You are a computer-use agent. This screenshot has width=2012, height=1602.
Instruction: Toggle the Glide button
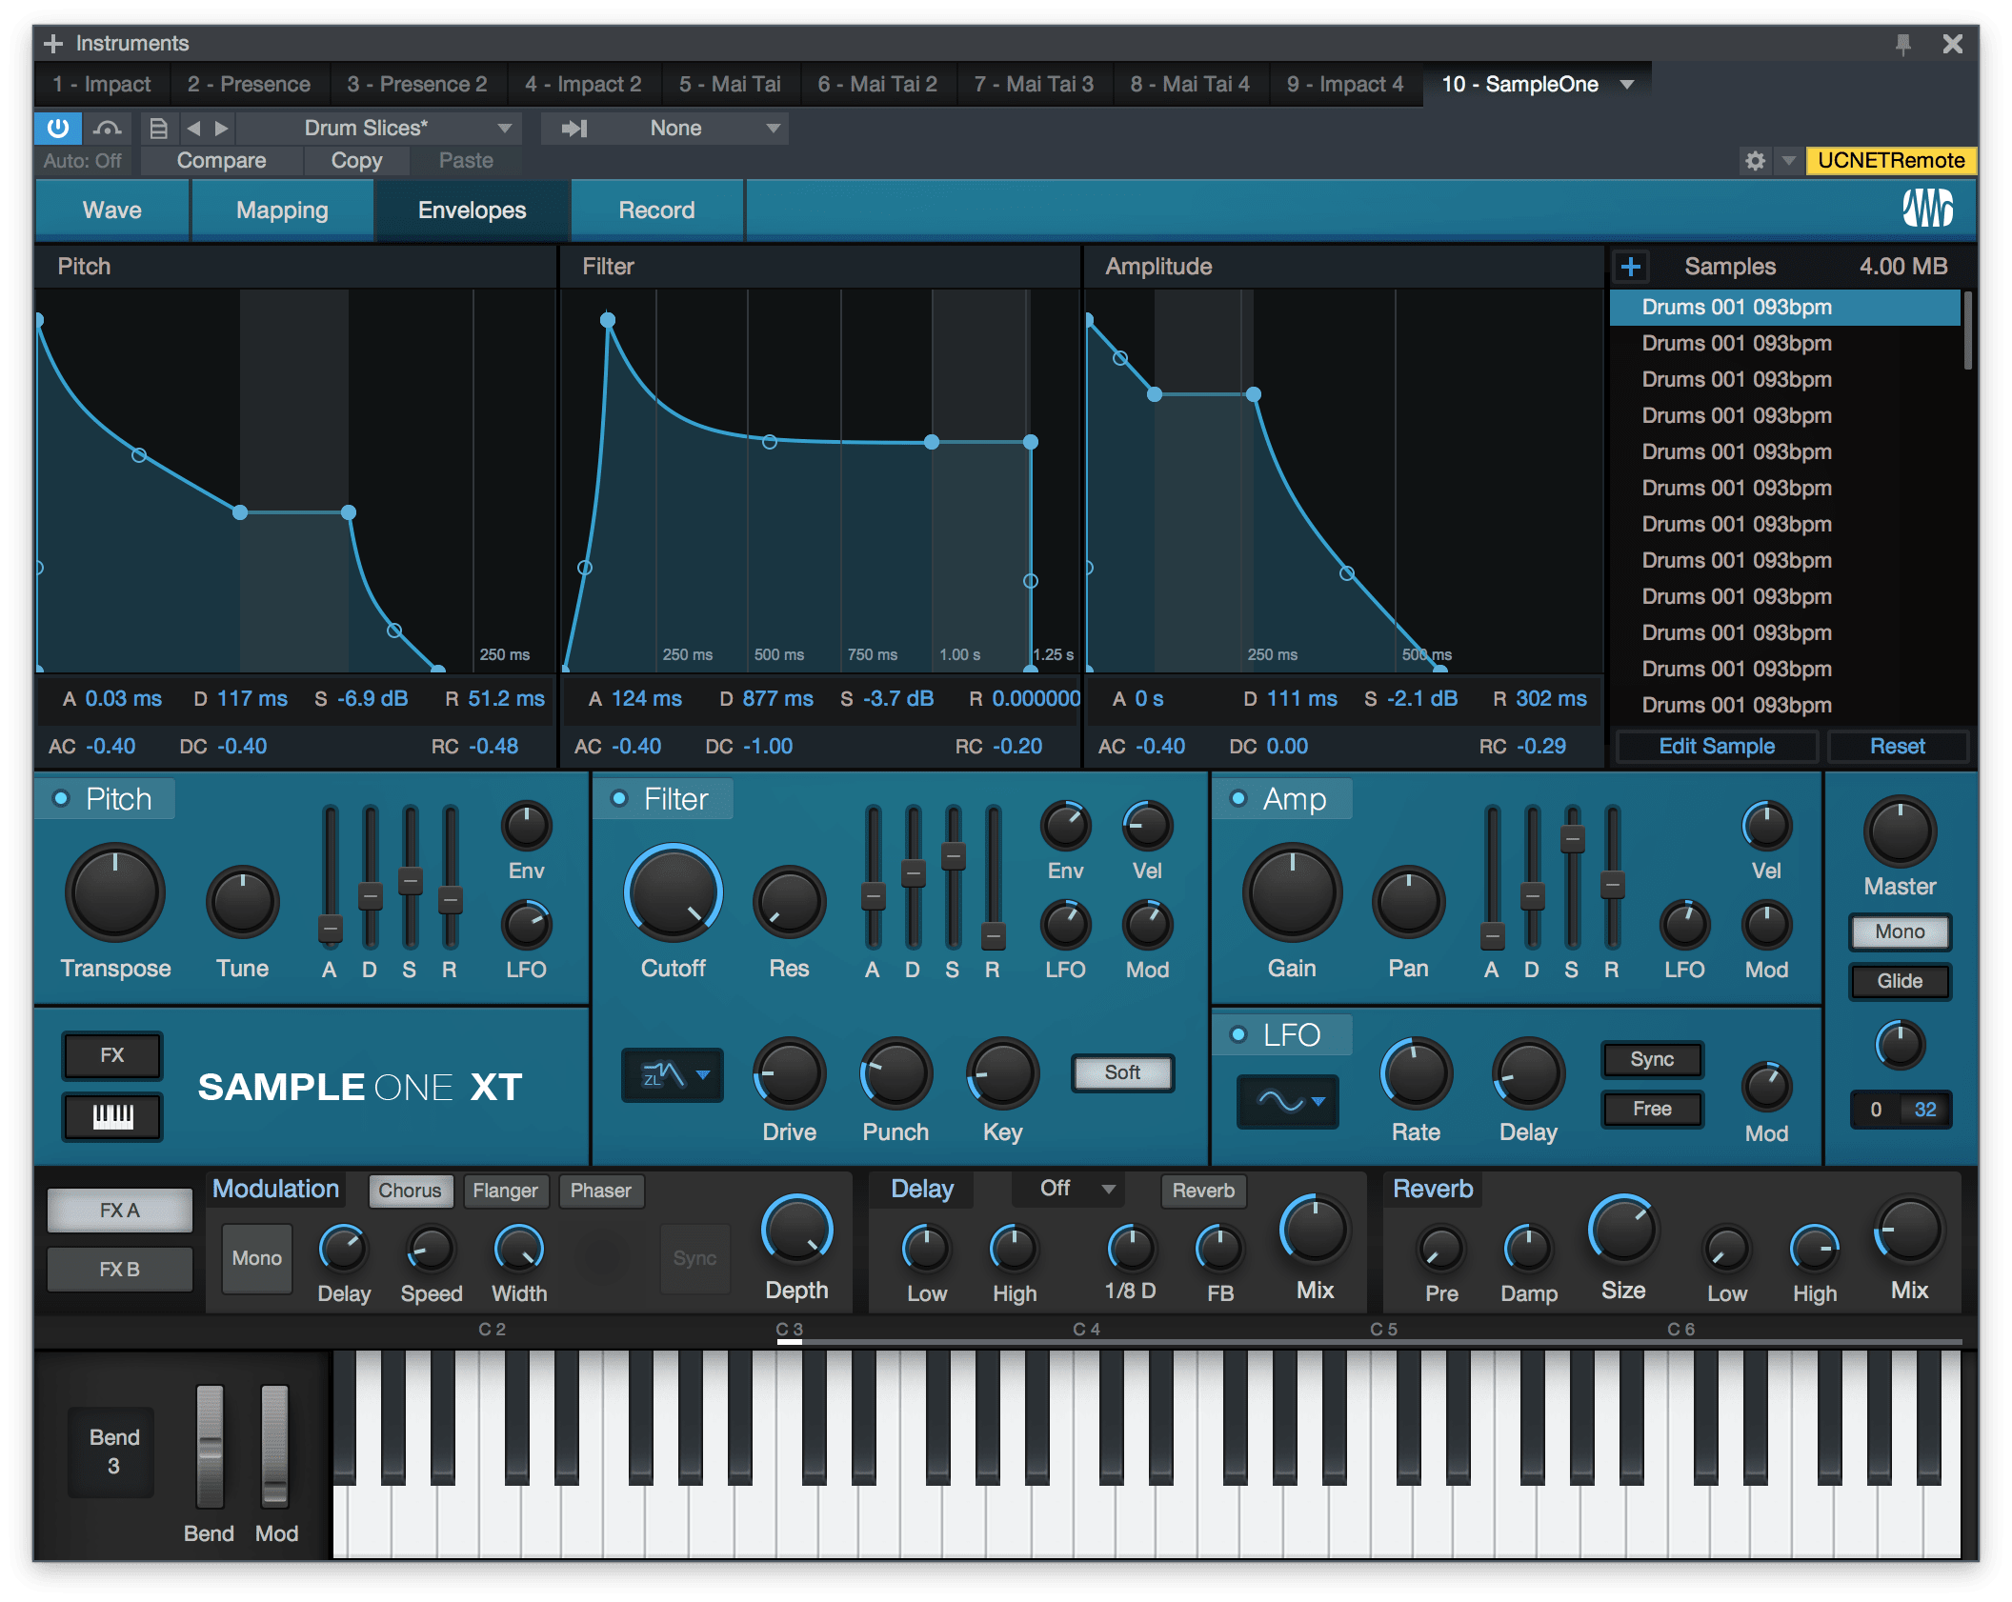(x=1900, y=982)
